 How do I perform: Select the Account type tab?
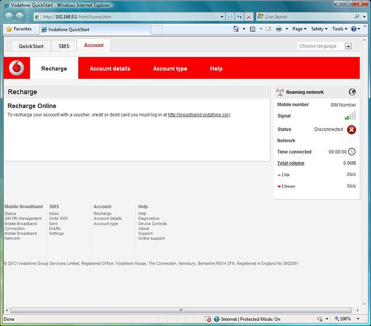[170, 68]
